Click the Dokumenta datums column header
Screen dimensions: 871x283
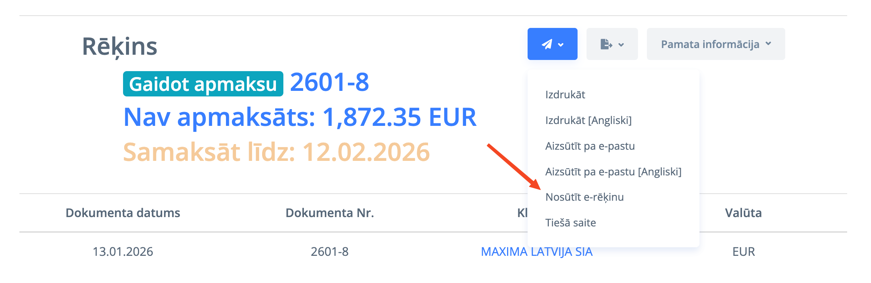123,213
